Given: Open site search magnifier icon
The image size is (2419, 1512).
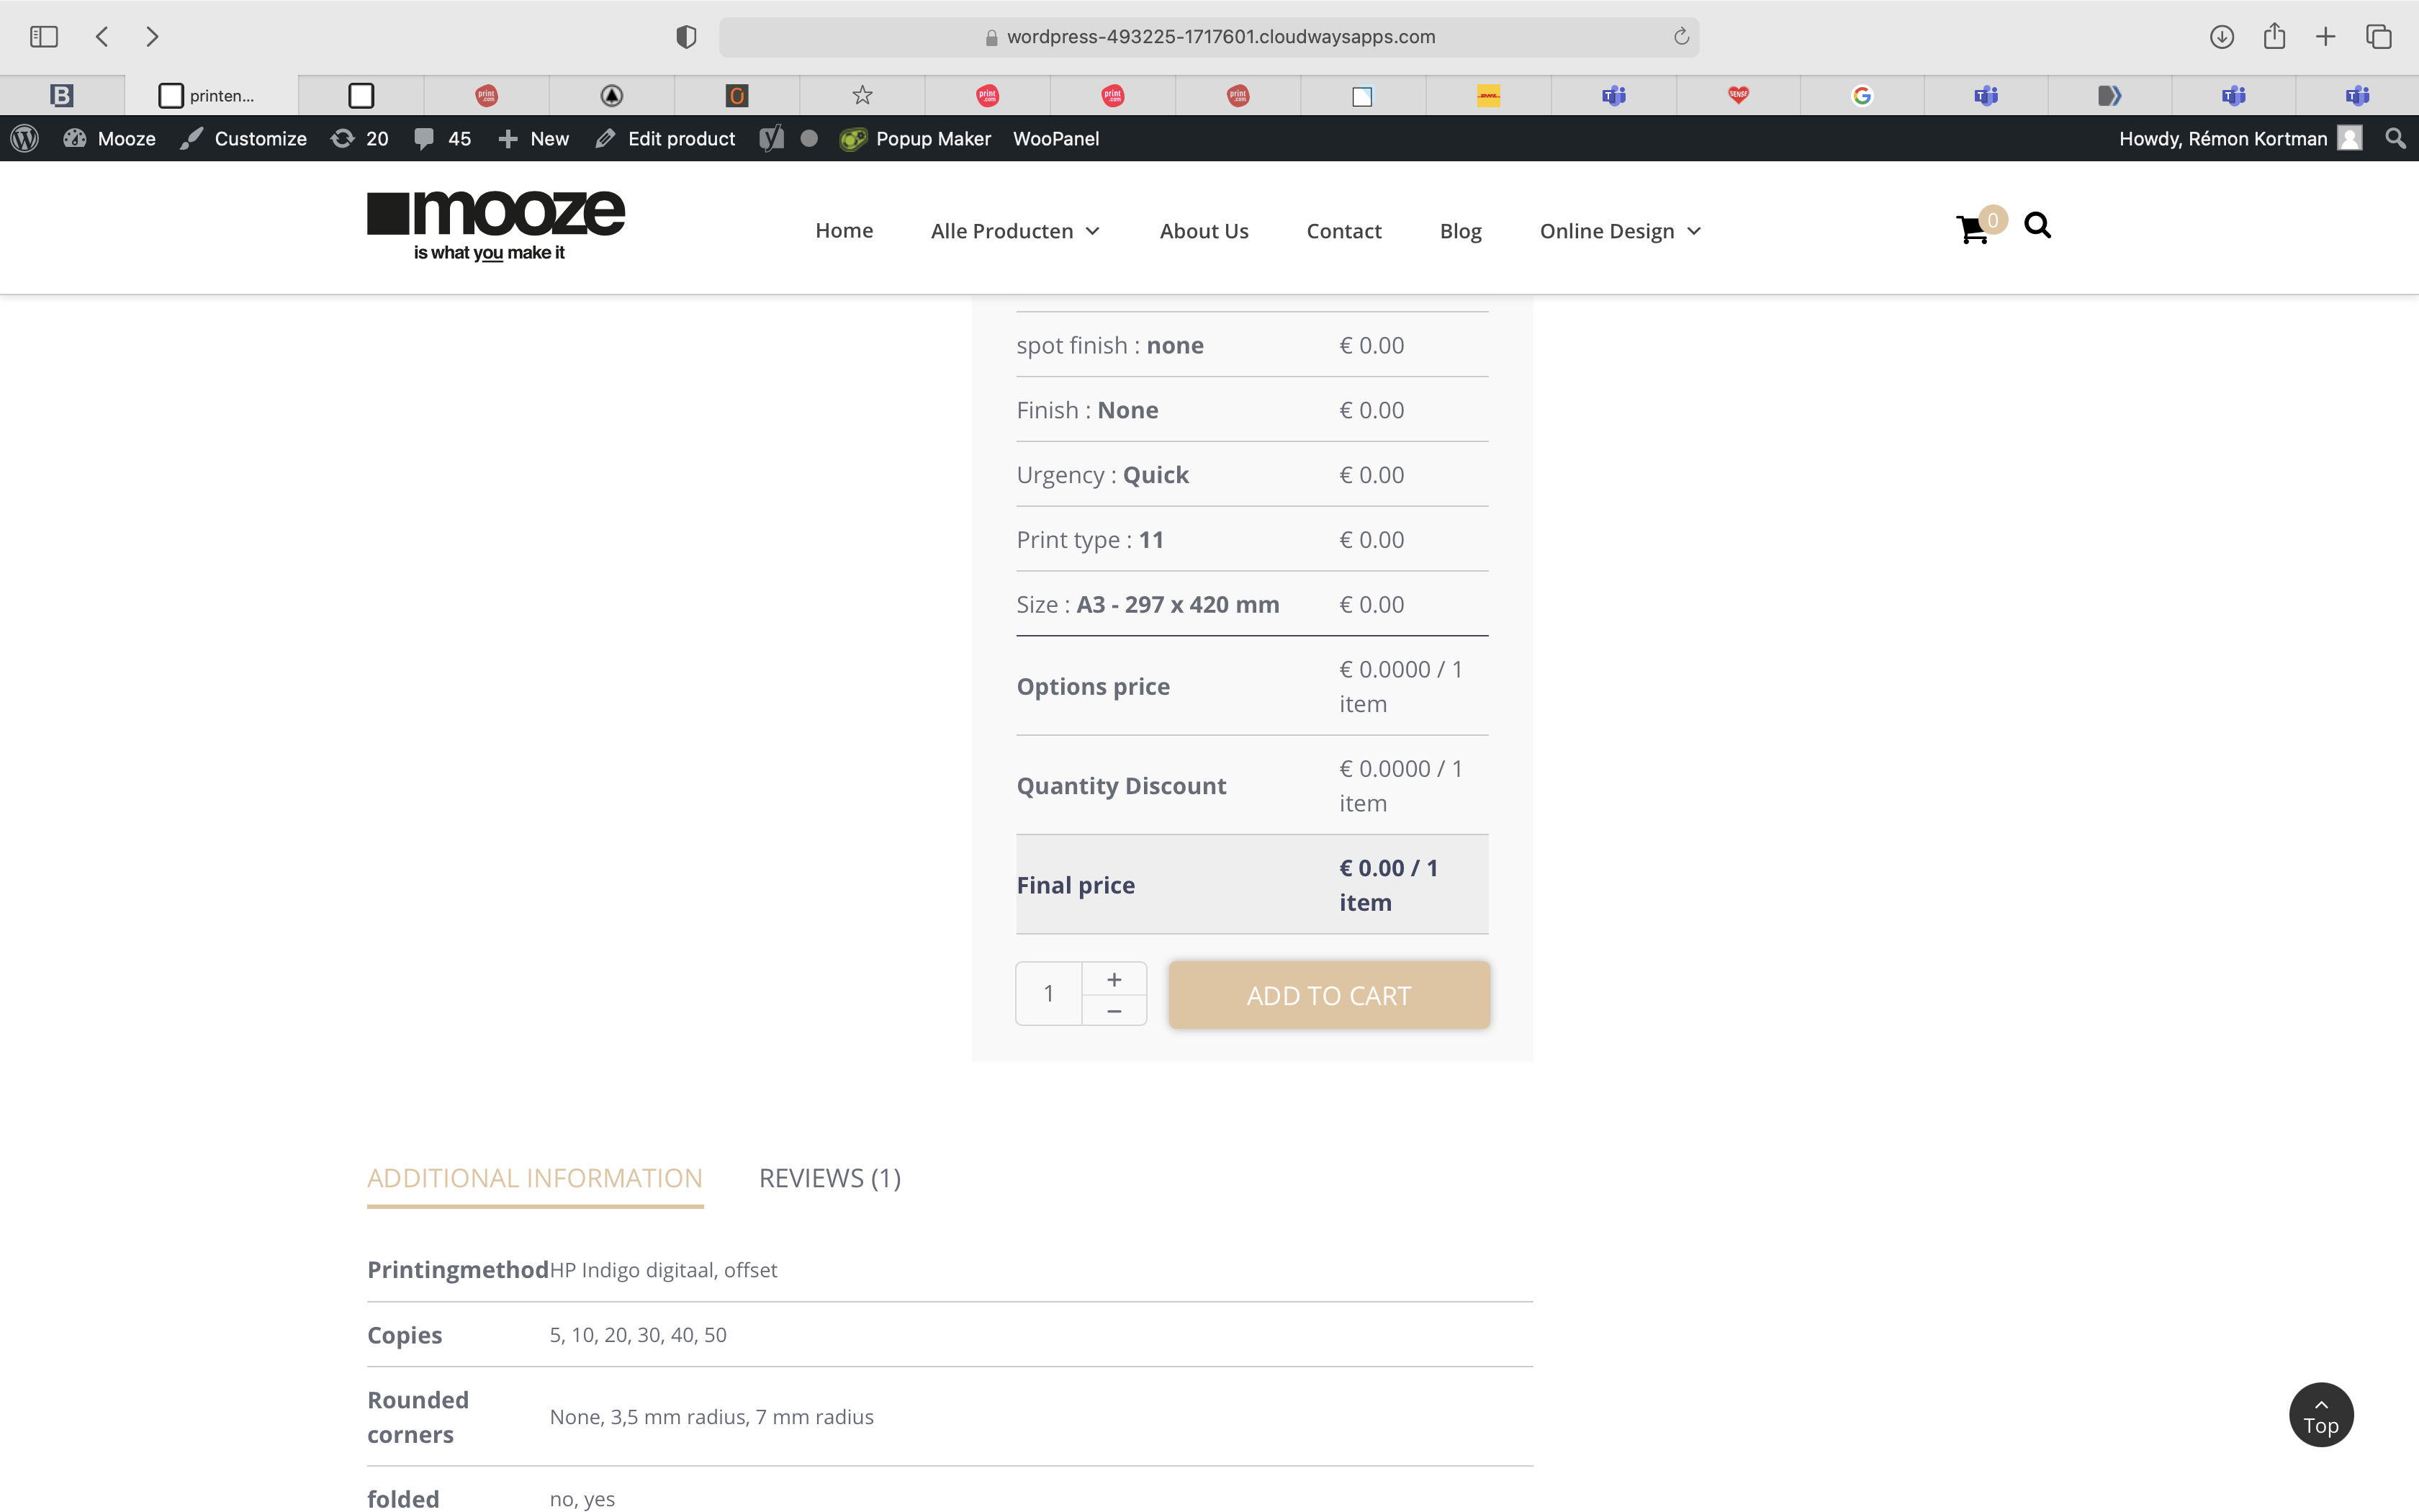Looking at the screenshot, I should point(2037,226).
